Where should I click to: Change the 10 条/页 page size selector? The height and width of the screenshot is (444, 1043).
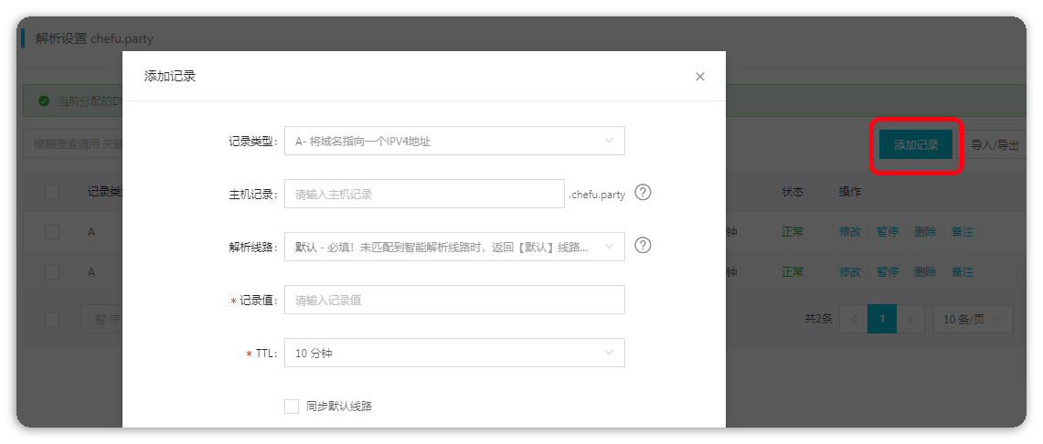pos(973,319)
